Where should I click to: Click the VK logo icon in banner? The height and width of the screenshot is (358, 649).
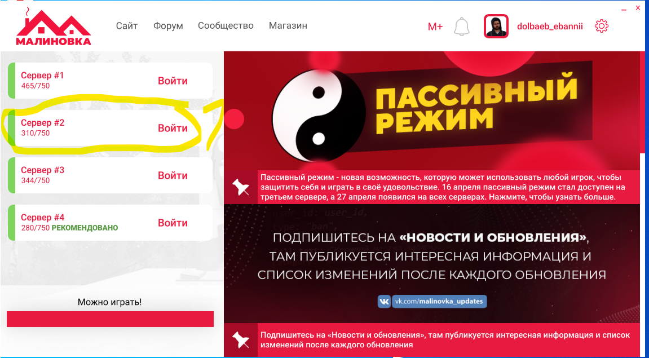pos(384,301)
